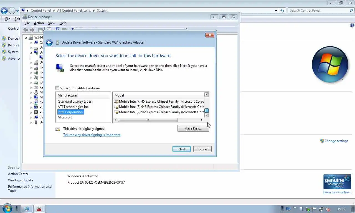Open Learn more online link

point(337,192)
